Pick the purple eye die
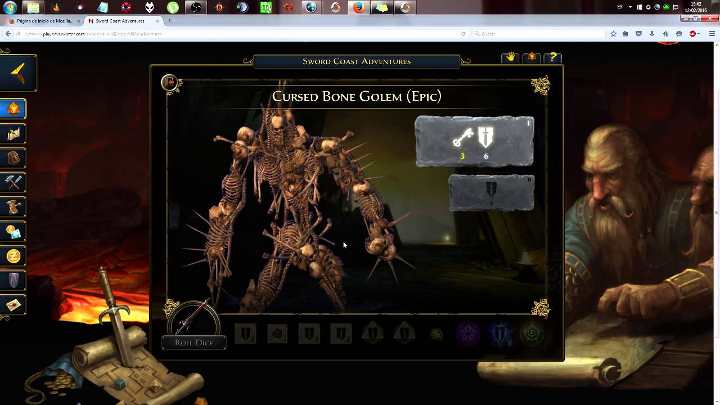The height and width of the screenshot is (405, 720). [468, 334]
